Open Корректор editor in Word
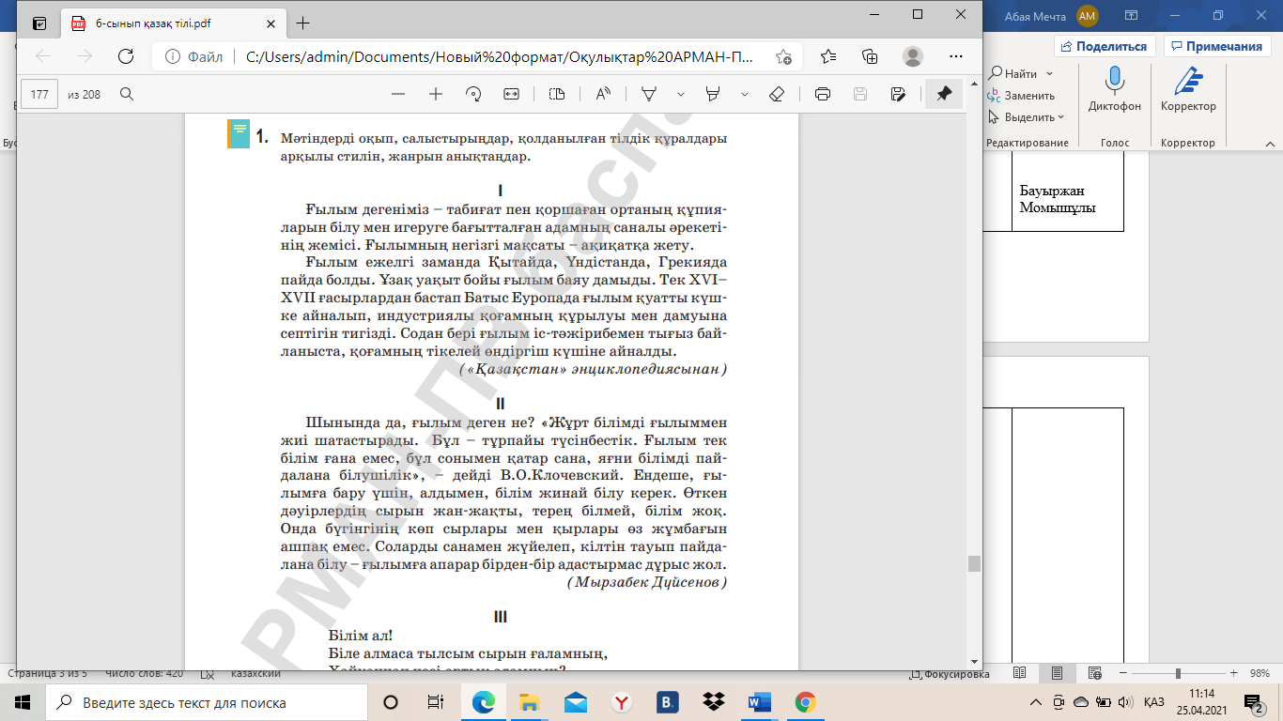The image size is (1283, 721). pyautogui.click(x=1188, y=90)
